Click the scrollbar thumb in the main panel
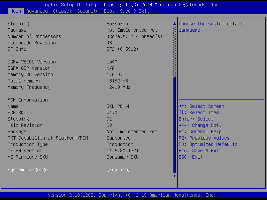 (x=174, y=124)
